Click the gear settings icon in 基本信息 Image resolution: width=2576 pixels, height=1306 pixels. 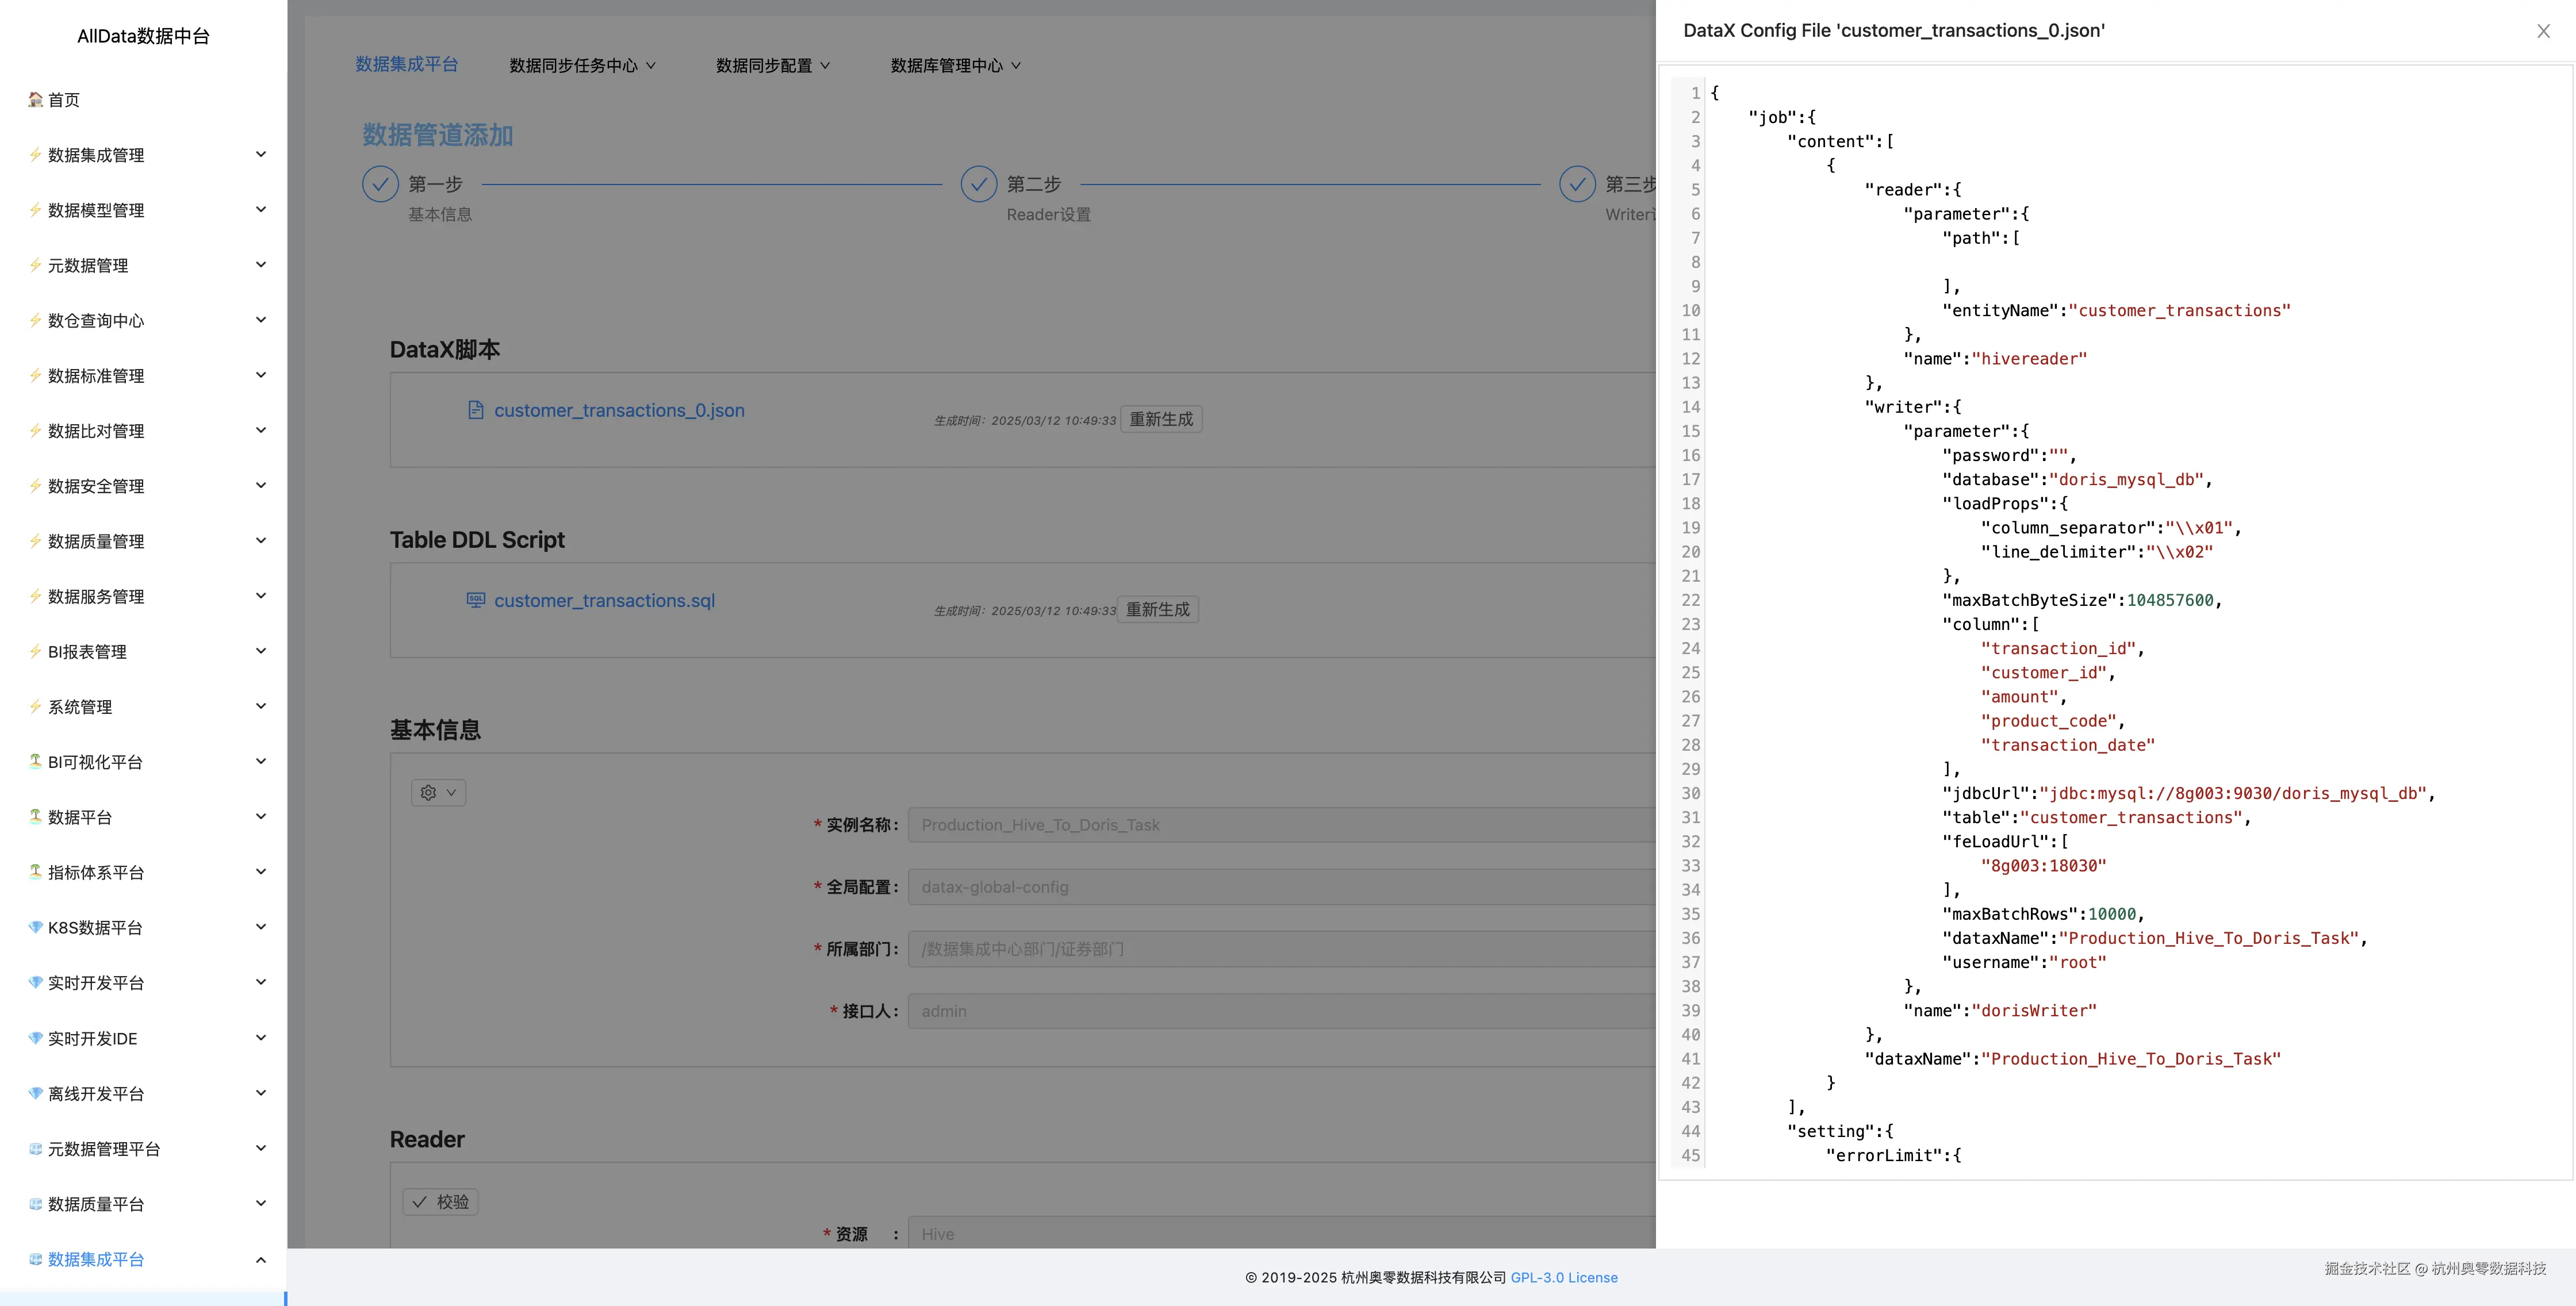429,793
